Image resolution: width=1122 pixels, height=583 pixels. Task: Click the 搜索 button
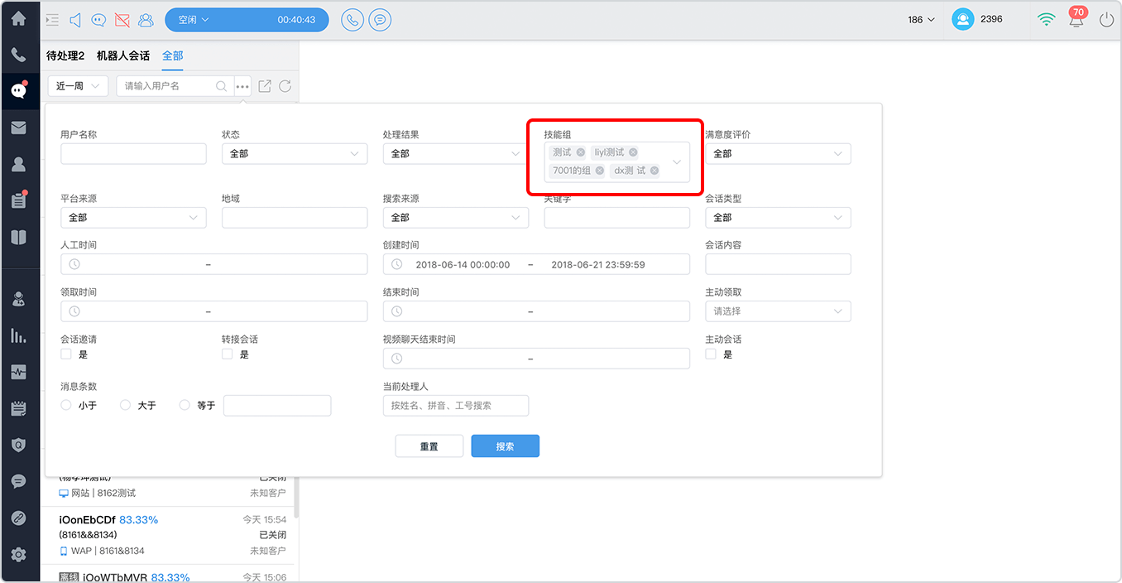[506, 446]
